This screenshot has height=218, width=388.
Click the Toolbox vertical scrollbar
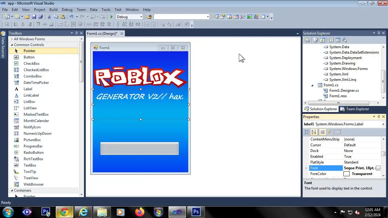point(81,62)
